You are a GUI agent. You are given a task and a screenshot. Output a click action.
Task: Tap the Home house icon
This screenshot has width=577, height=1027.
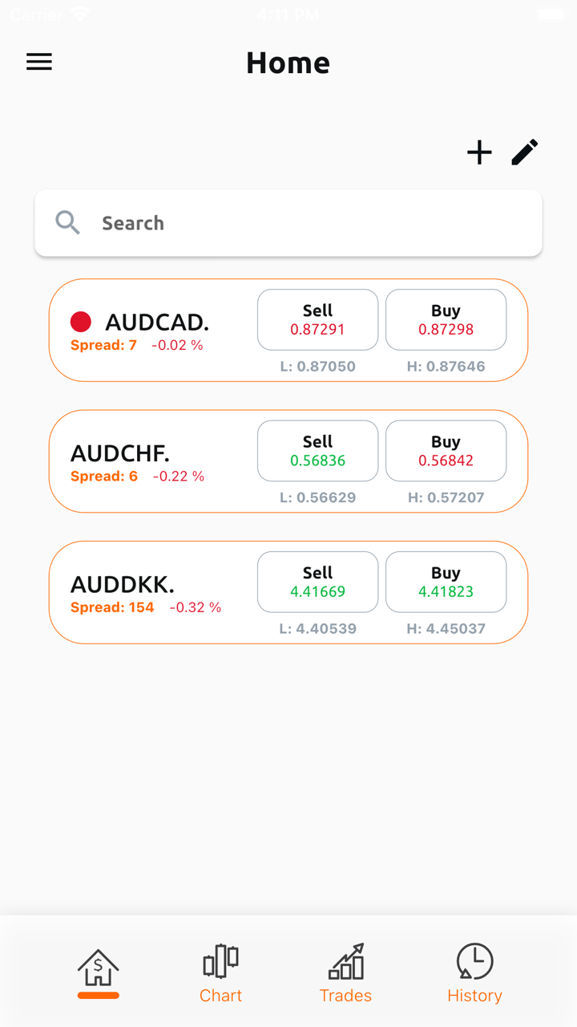pos(98,968)
